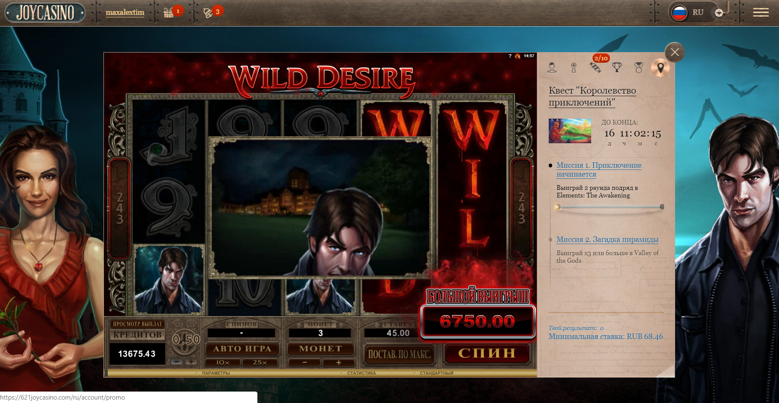This screenshot has width=779, height=403.
Task: Click the КРЕДИТОВ label button
Action: [x=137, y=335]
